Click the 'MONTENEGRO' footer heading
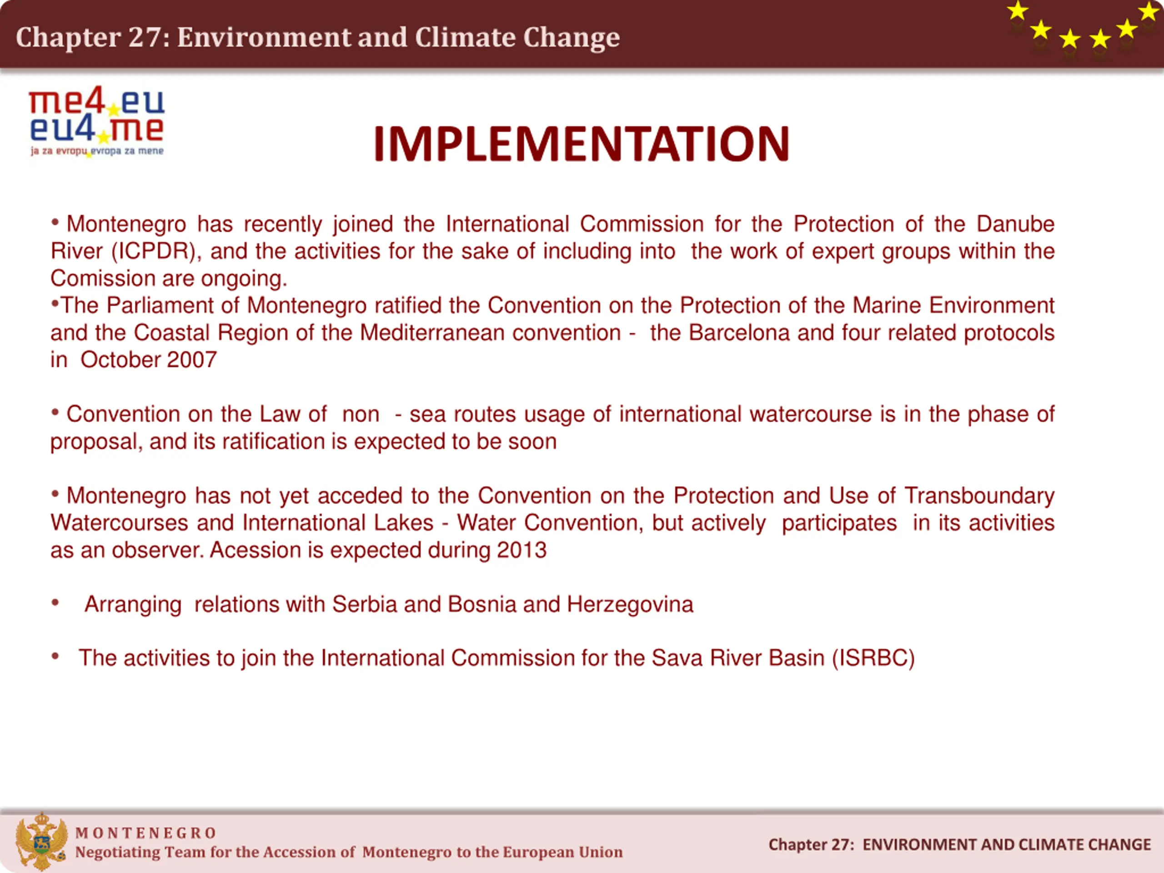 pos(146,833)
